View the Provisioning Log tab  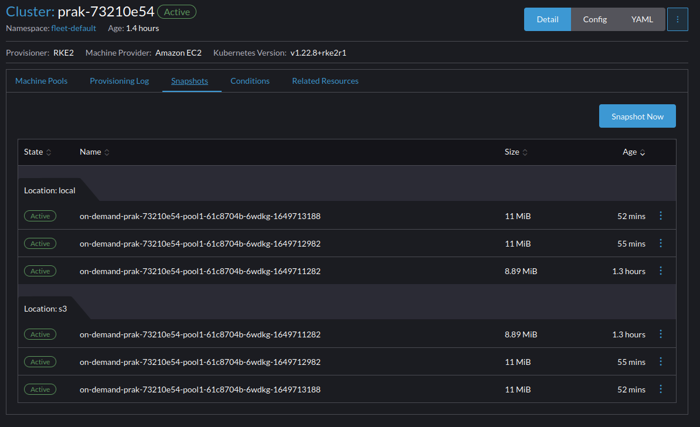pyautogui.click(x=119, y=81)
